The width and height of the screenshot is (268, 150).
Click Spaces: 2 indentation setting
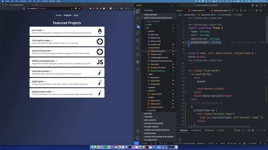click(x=201, y=143)
